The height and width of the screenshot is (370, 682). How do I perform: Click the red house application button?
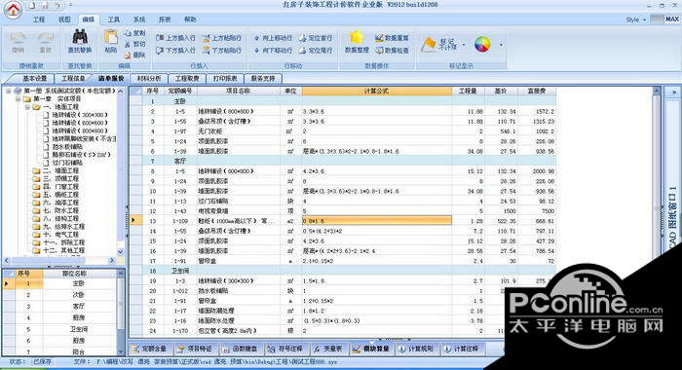[x=13, y=9]
